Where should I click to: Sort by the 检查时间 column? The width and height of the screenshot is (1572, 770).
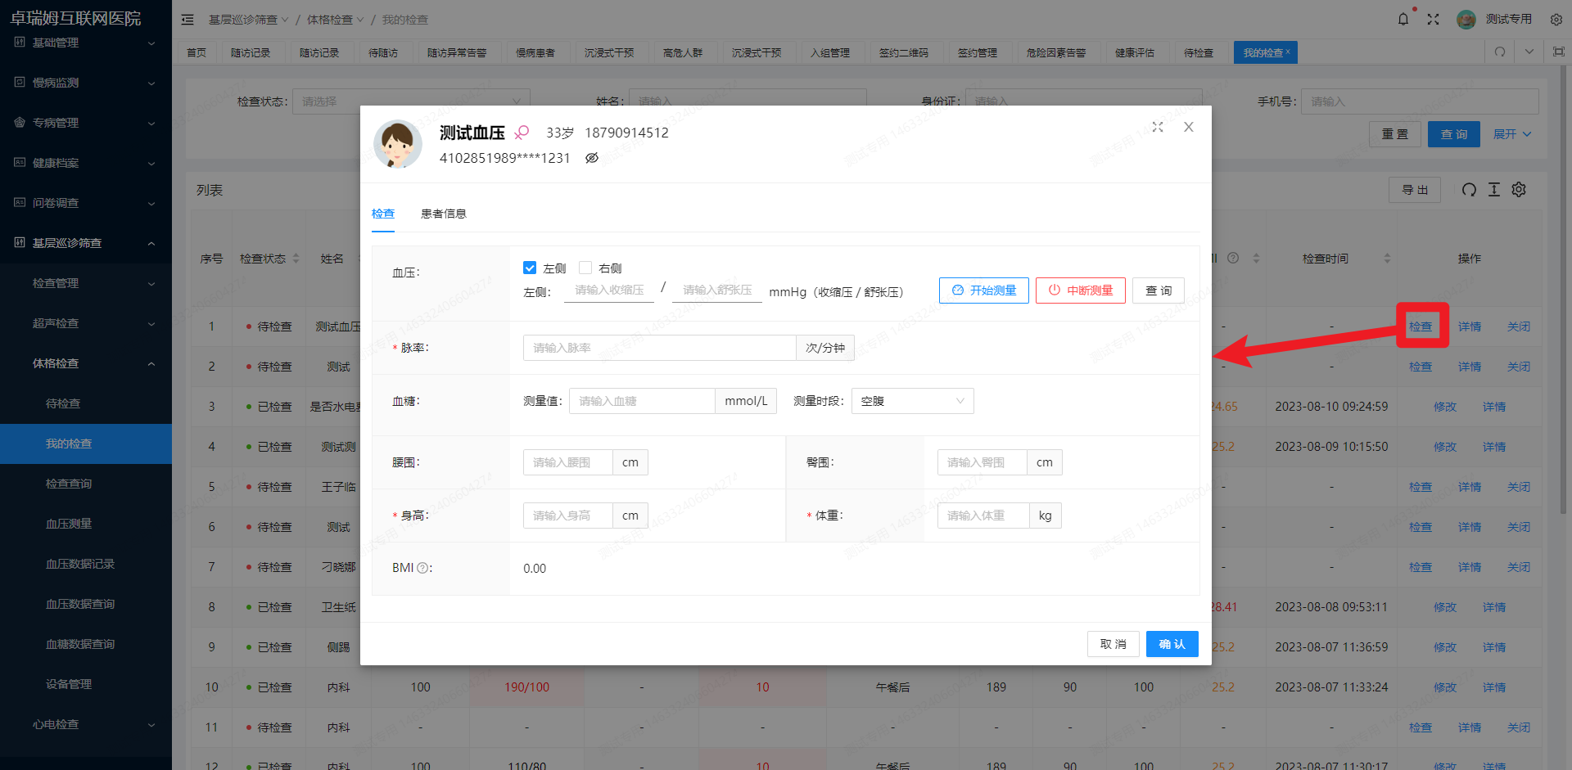1387,259
